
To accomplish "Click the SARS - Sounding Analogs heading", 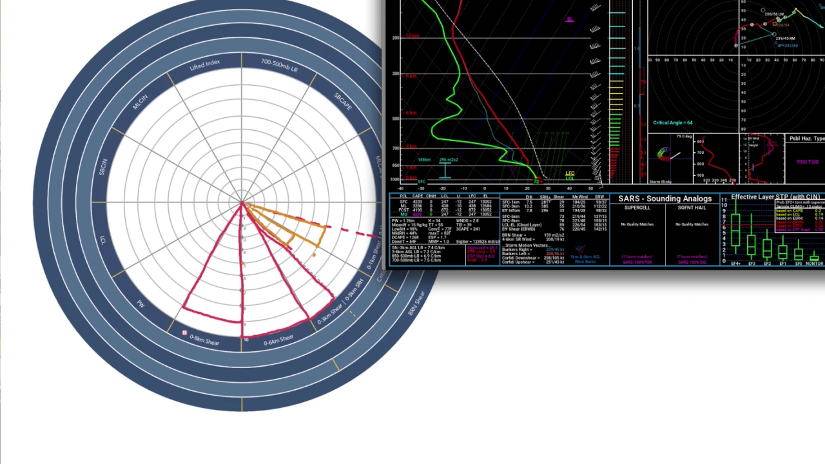I will 665,198.
